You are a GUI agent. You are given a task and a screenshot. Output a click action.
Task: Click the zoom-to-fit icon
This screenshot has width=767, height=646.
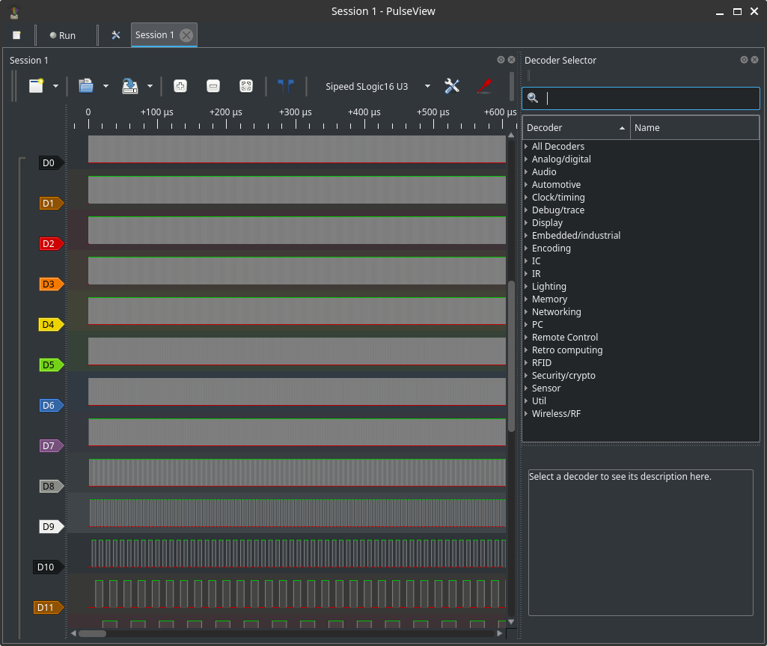[x=245, y=86]
